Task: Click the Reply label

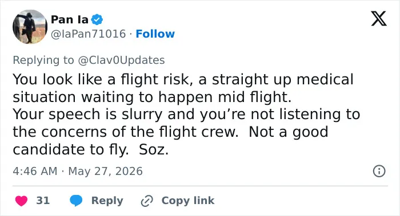Action: [x=107, y=201]
